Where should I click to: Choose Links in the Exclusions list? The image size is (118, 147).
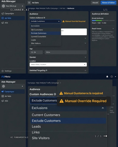coord(68,132)
